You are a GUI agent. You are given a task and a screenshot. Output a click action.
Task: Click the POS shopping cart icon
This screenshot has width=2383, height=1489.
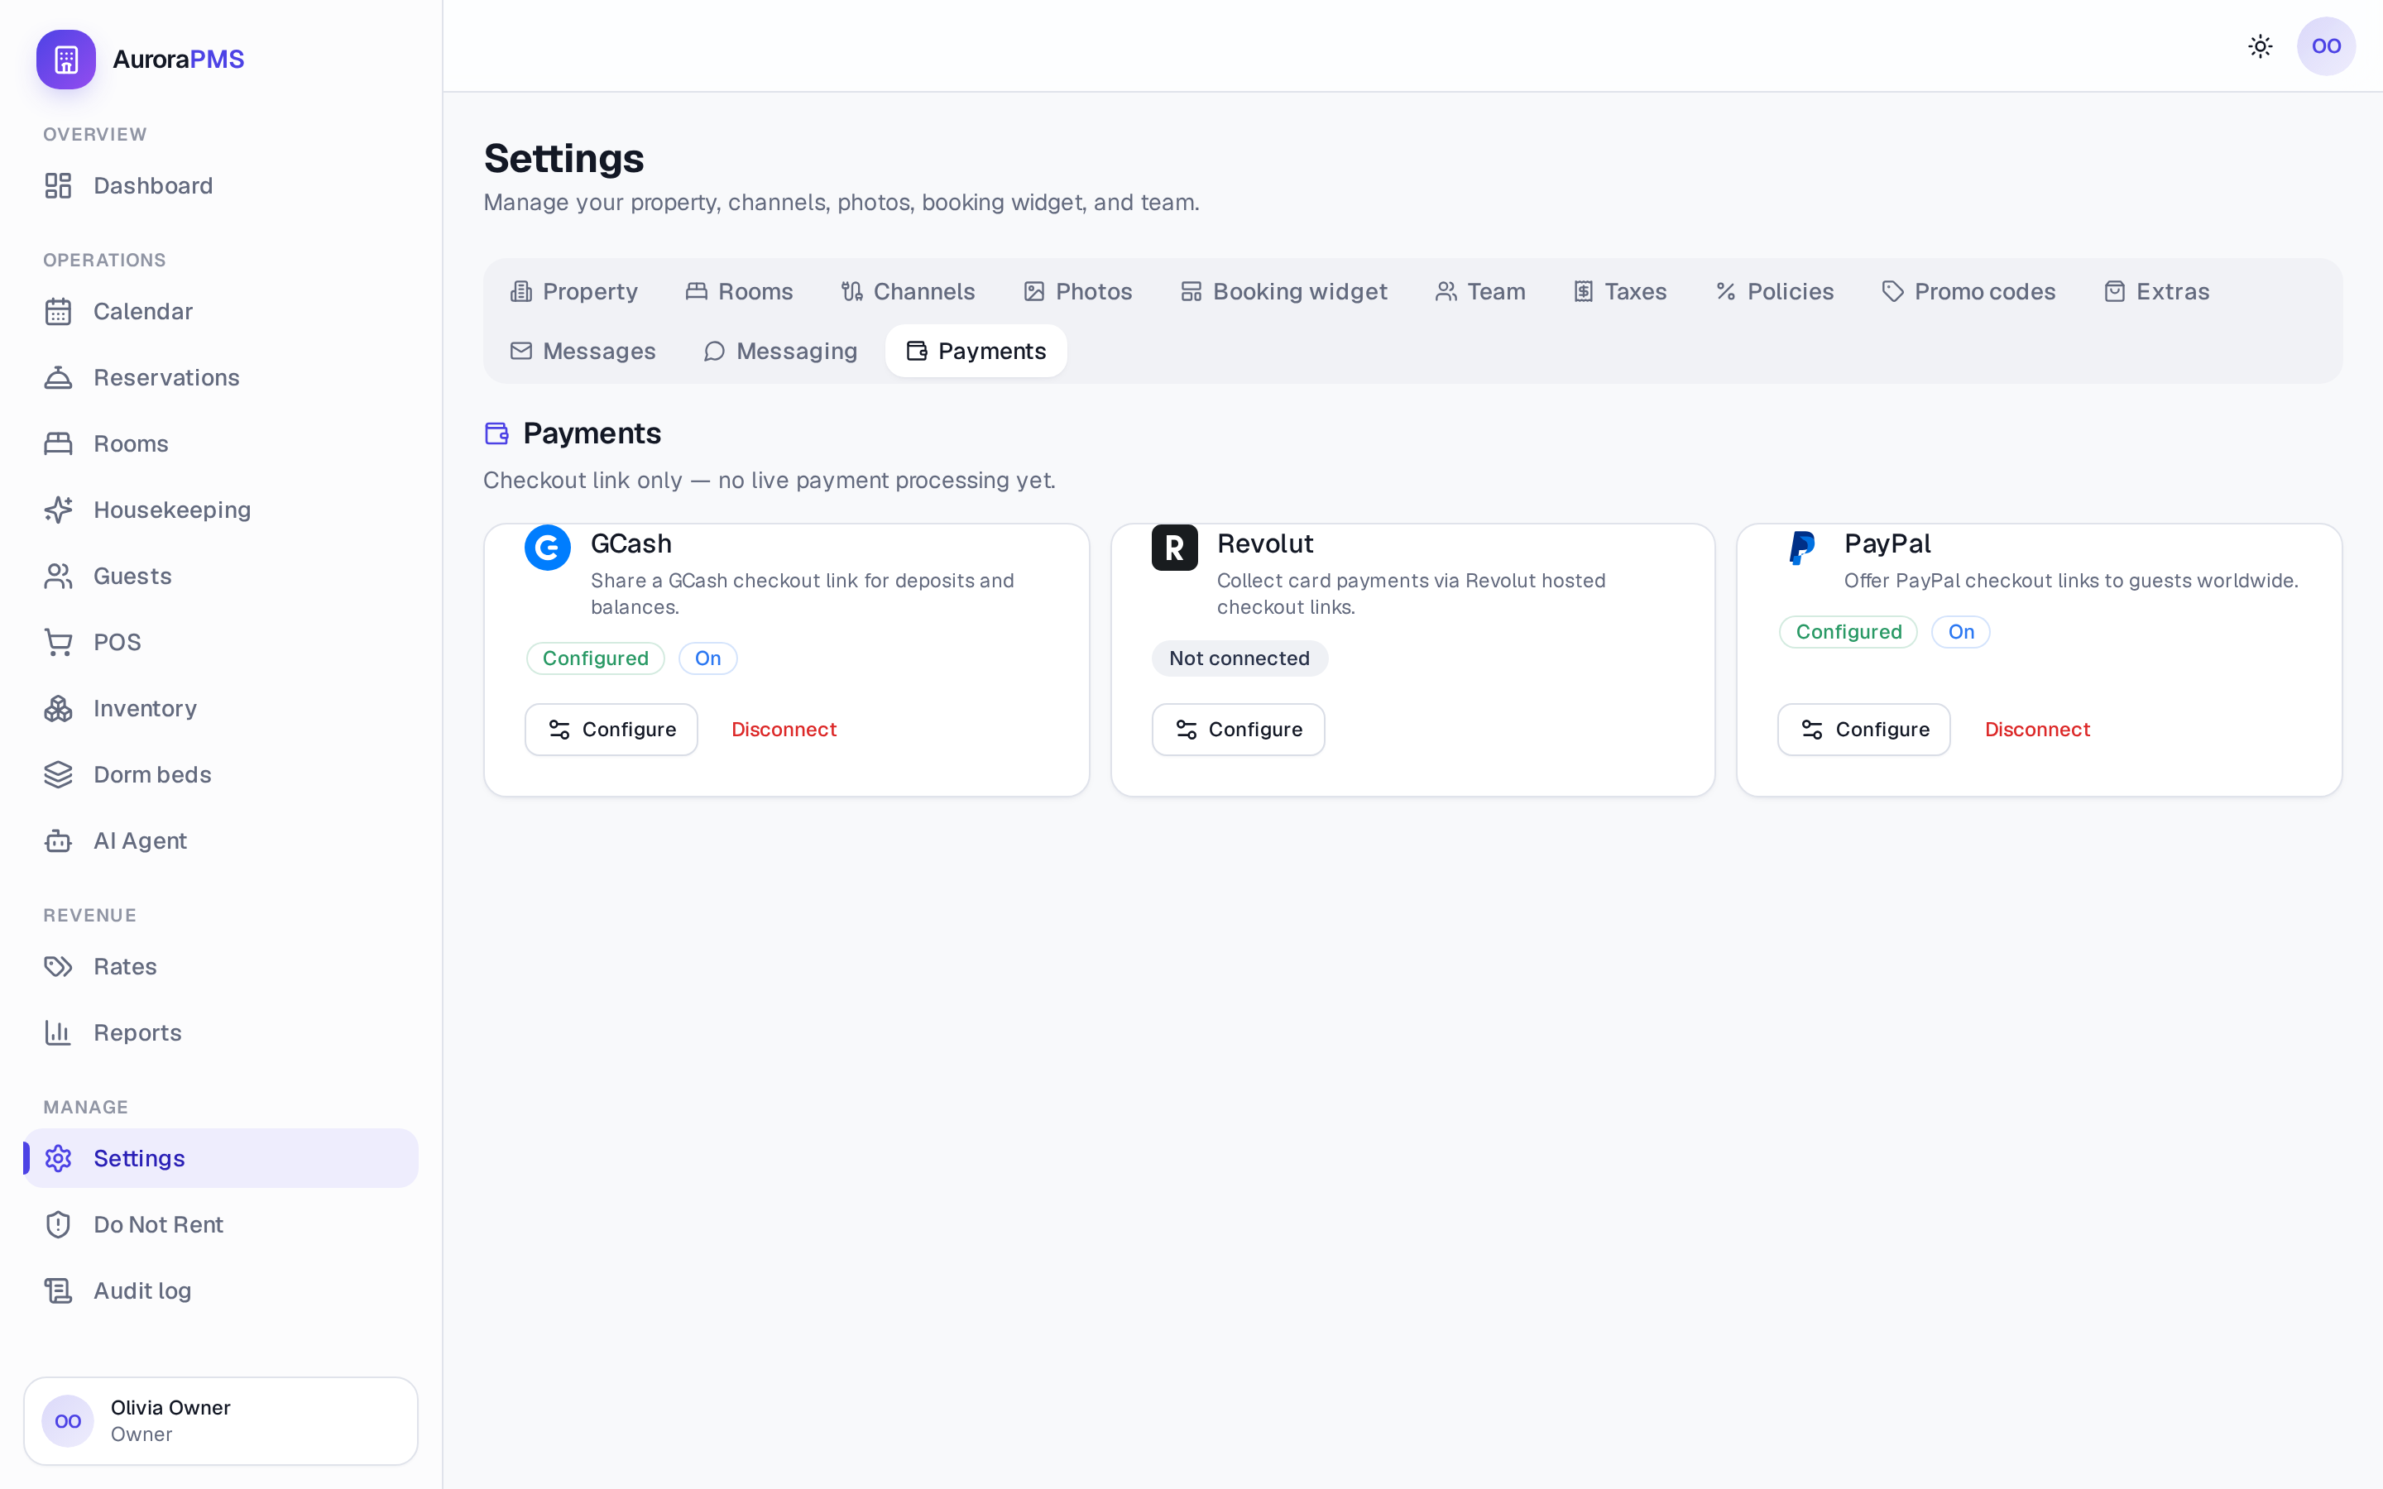[58, 642]
